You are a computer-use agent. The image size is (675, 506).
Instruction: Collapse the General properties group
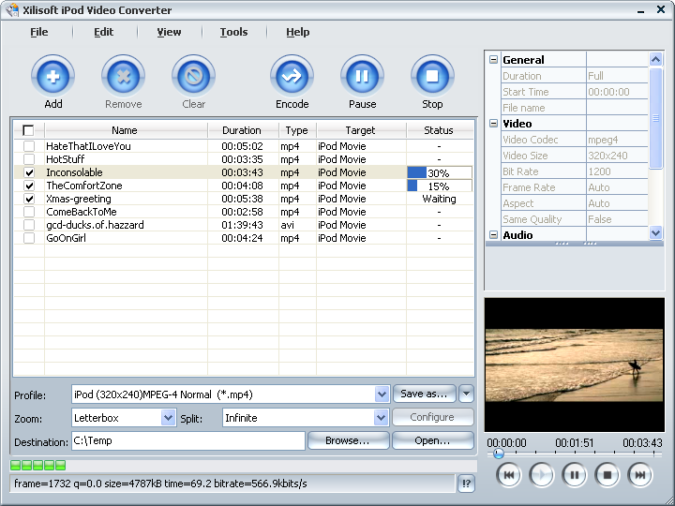point(494,60)
